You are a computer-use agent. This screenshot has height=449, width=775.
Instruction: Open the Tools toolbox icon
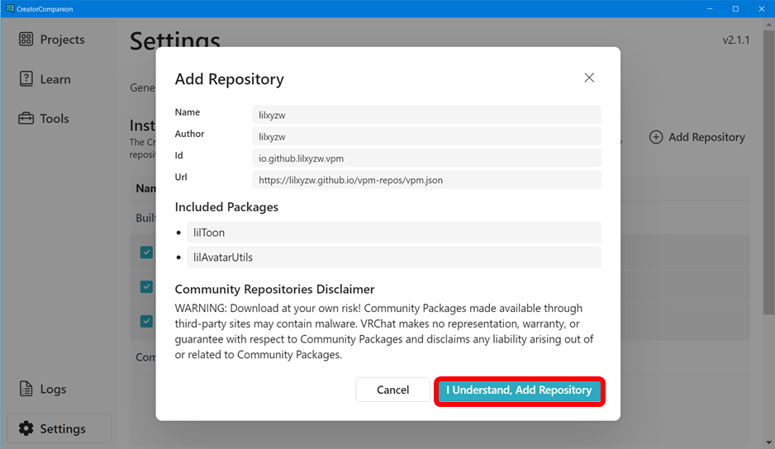coord(26,119)
